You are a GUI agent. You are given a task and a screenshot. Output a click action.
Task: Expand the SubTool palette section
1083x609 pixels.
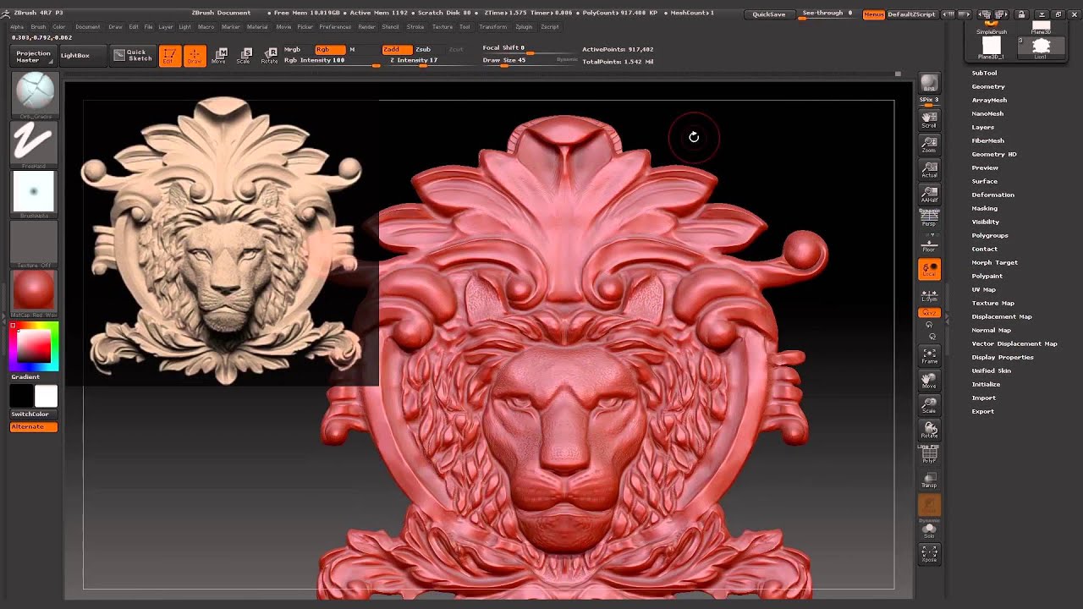tap(984, 73)
